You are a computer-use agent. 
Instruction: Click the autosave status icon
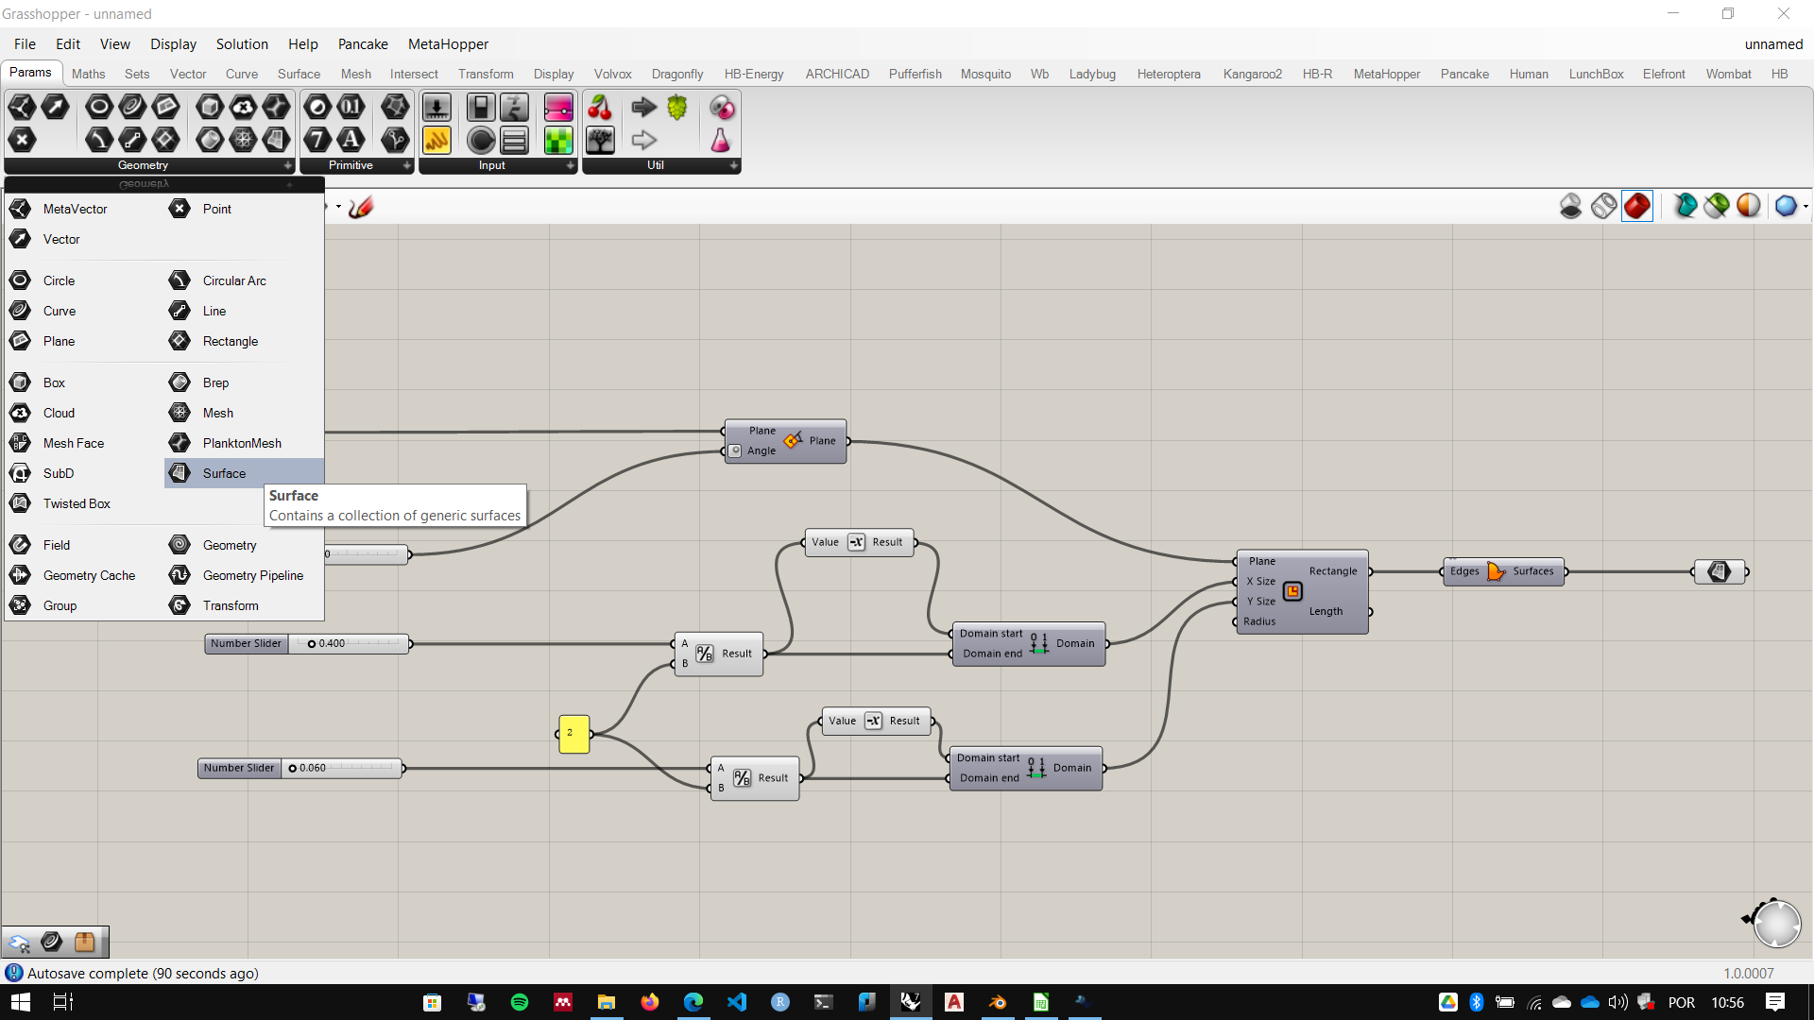point(13,973)
